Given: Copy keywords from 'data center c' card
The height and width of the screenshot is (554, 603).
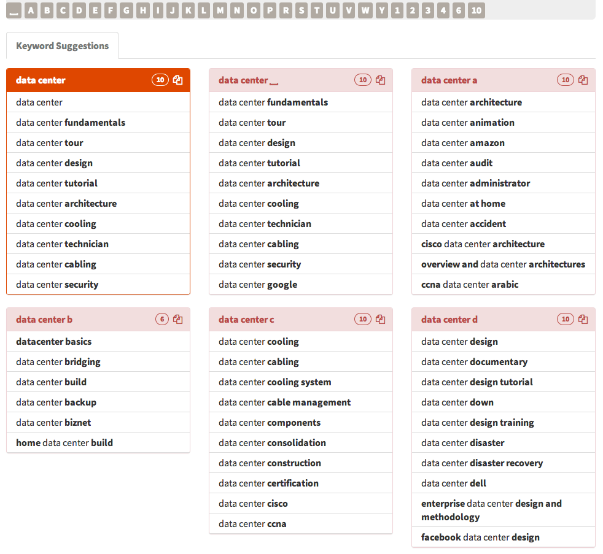Looking at the screenshot, I should point(380,319).
